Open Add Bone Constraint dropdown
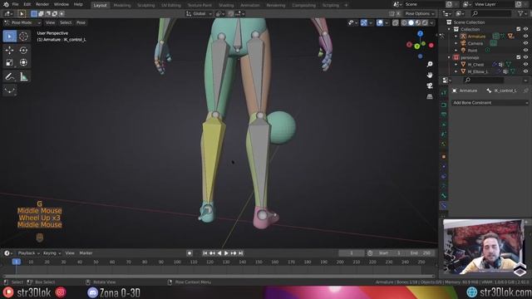Screen dimensions: 532x299 click(490, 103)
